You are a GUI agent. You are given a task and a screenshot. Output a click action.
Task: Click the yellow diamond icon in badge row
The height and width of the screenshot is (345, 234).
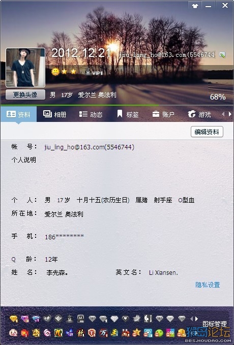[x=14, y=319]
